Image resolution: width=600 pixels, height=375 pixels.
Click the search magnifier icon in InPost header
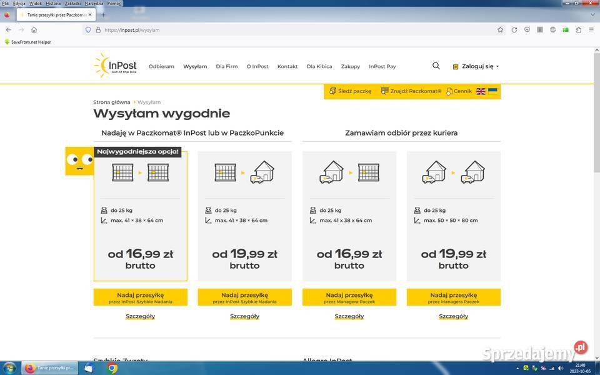pos(436,66)
